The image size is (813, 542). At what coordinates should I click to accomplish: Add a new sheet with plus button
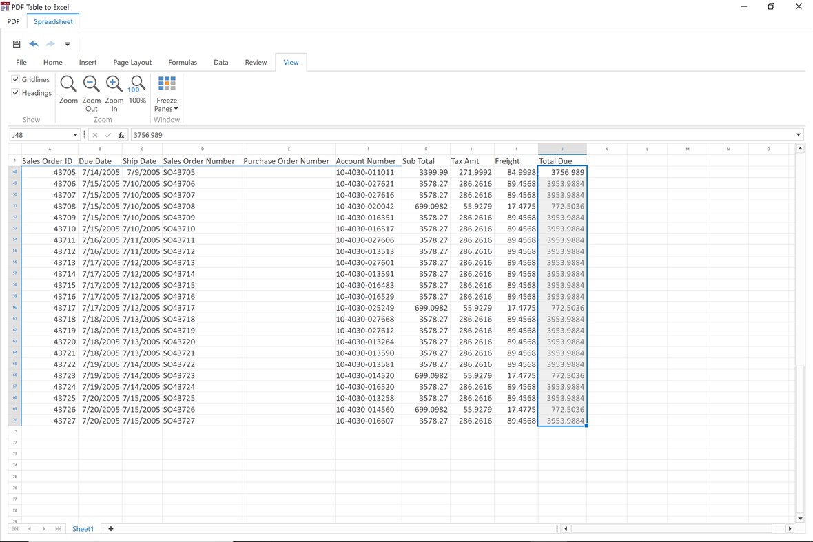click(110, 528)
